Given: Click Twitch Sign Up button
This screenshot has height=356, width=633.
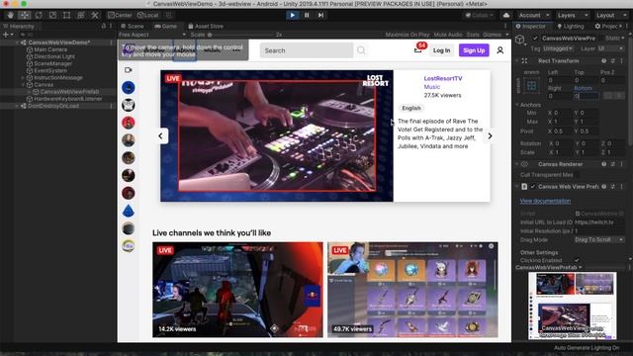Looking at the screenshot, I should point(474,50).
